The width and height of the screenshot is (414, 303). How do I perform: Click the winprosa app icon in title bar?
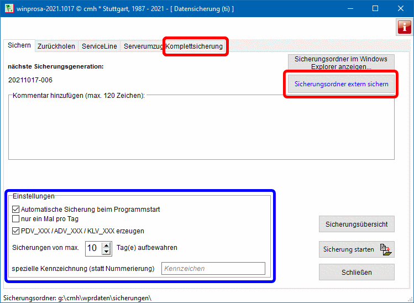coord(8,8)
